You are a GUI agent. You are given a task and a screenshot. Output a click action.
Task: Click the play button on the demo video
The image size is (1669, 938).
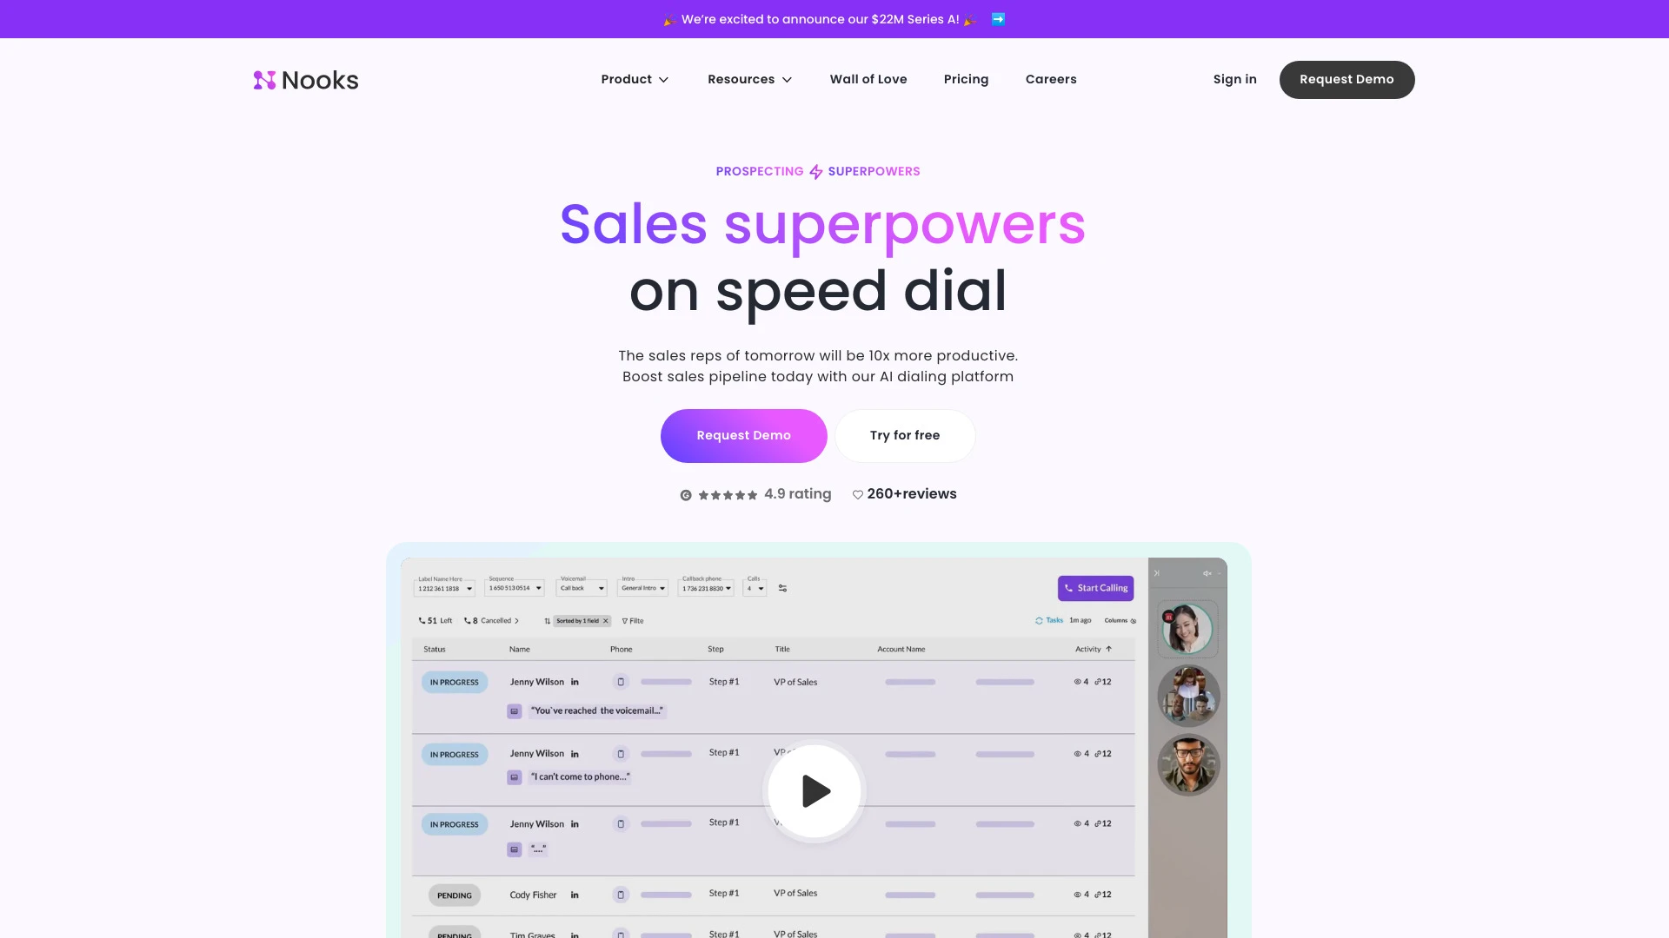coord(815,791)
